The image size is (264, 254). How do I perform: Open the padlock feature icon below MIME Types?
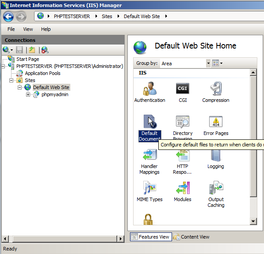click(148, 219)
